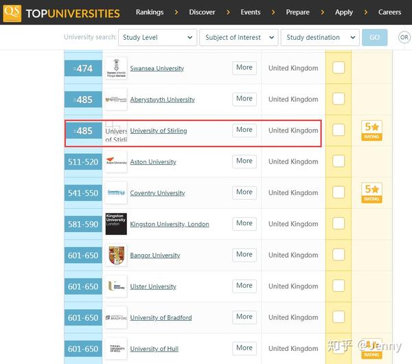The image size is (412, 364).
Task: Click More button for Aberystwyth University
Action: pyautogui.click(x=244, y=99)
